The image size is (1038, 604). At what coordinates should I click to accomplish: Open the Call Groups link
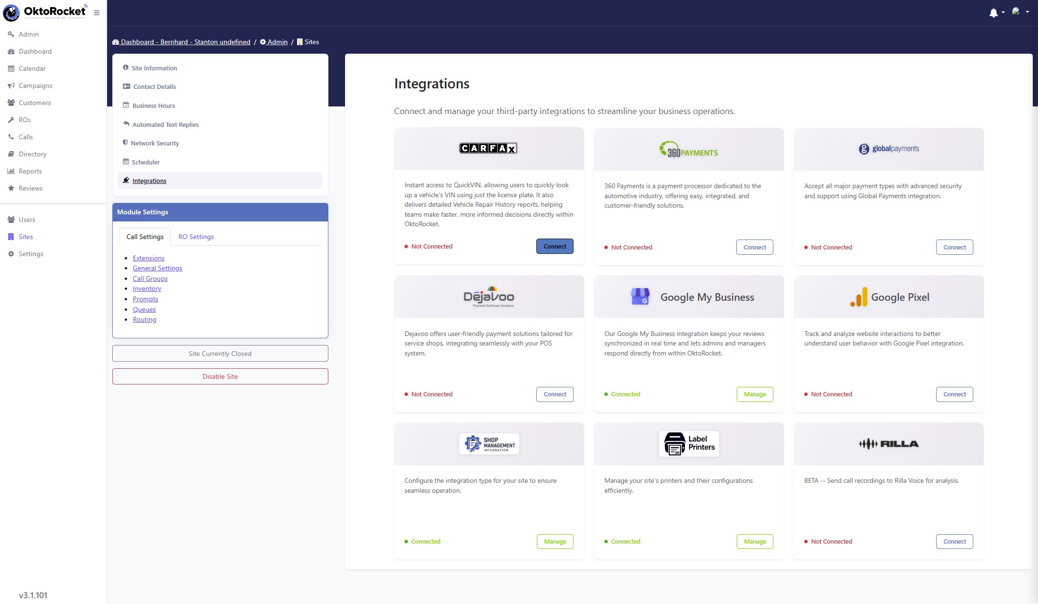150,278
